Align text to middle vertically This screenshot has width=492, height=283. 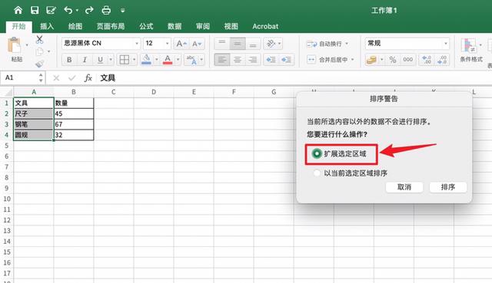pos(238,44)
